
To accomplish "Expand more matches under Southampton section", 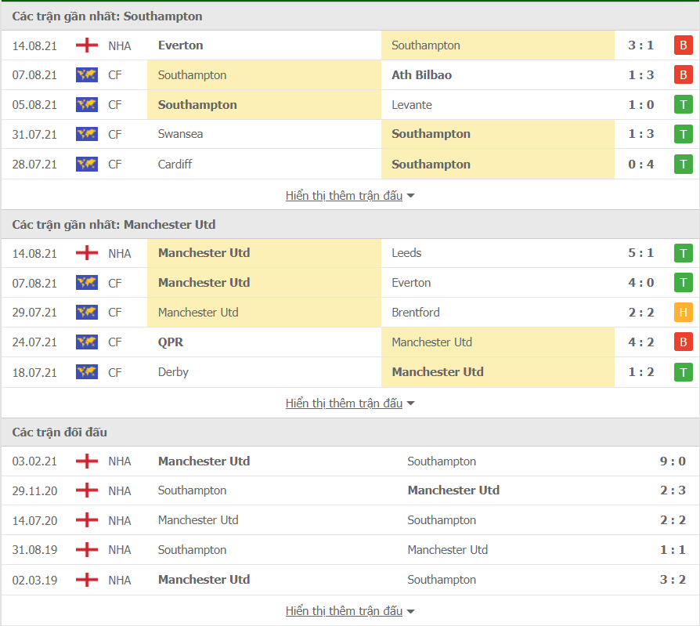I will point(349,196).
